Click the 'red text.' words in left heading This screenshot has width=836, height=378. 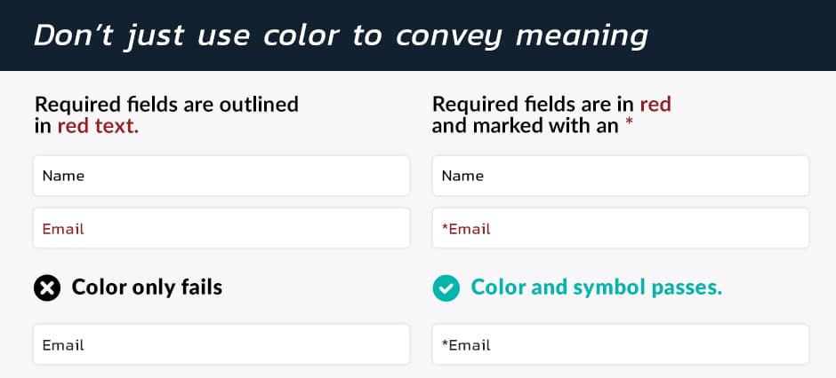pyautogui.click(x=98, y=127)
